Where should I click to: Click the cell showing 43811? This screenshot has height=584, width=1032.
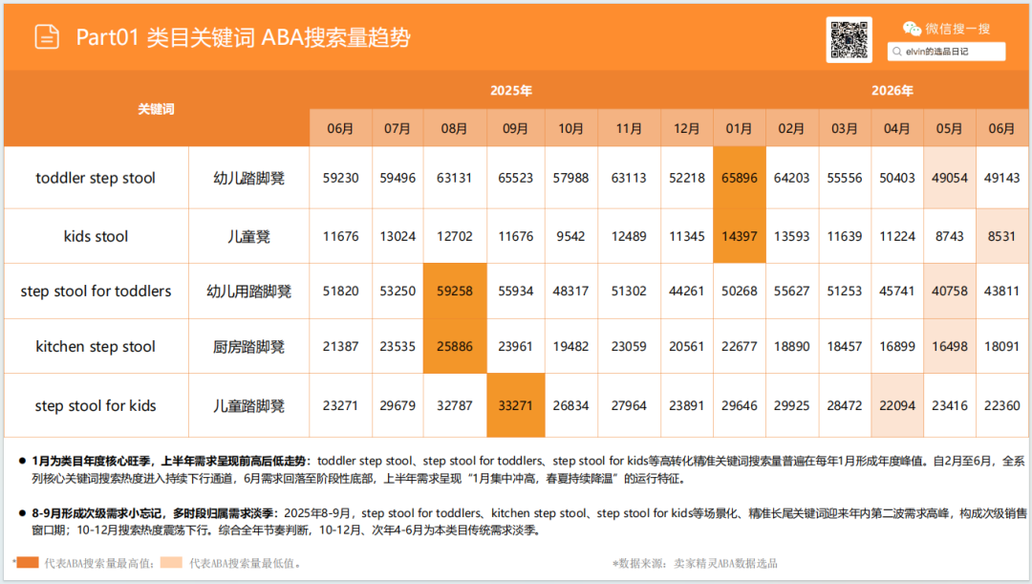(x=1001, y=291)
